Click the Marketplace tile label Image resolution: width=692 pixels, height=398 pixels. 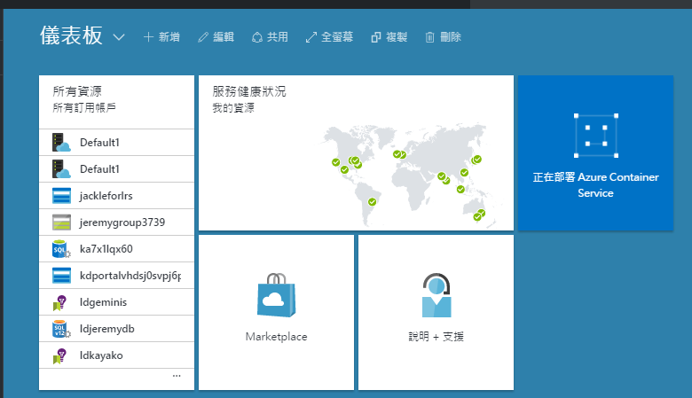[276, 337]
